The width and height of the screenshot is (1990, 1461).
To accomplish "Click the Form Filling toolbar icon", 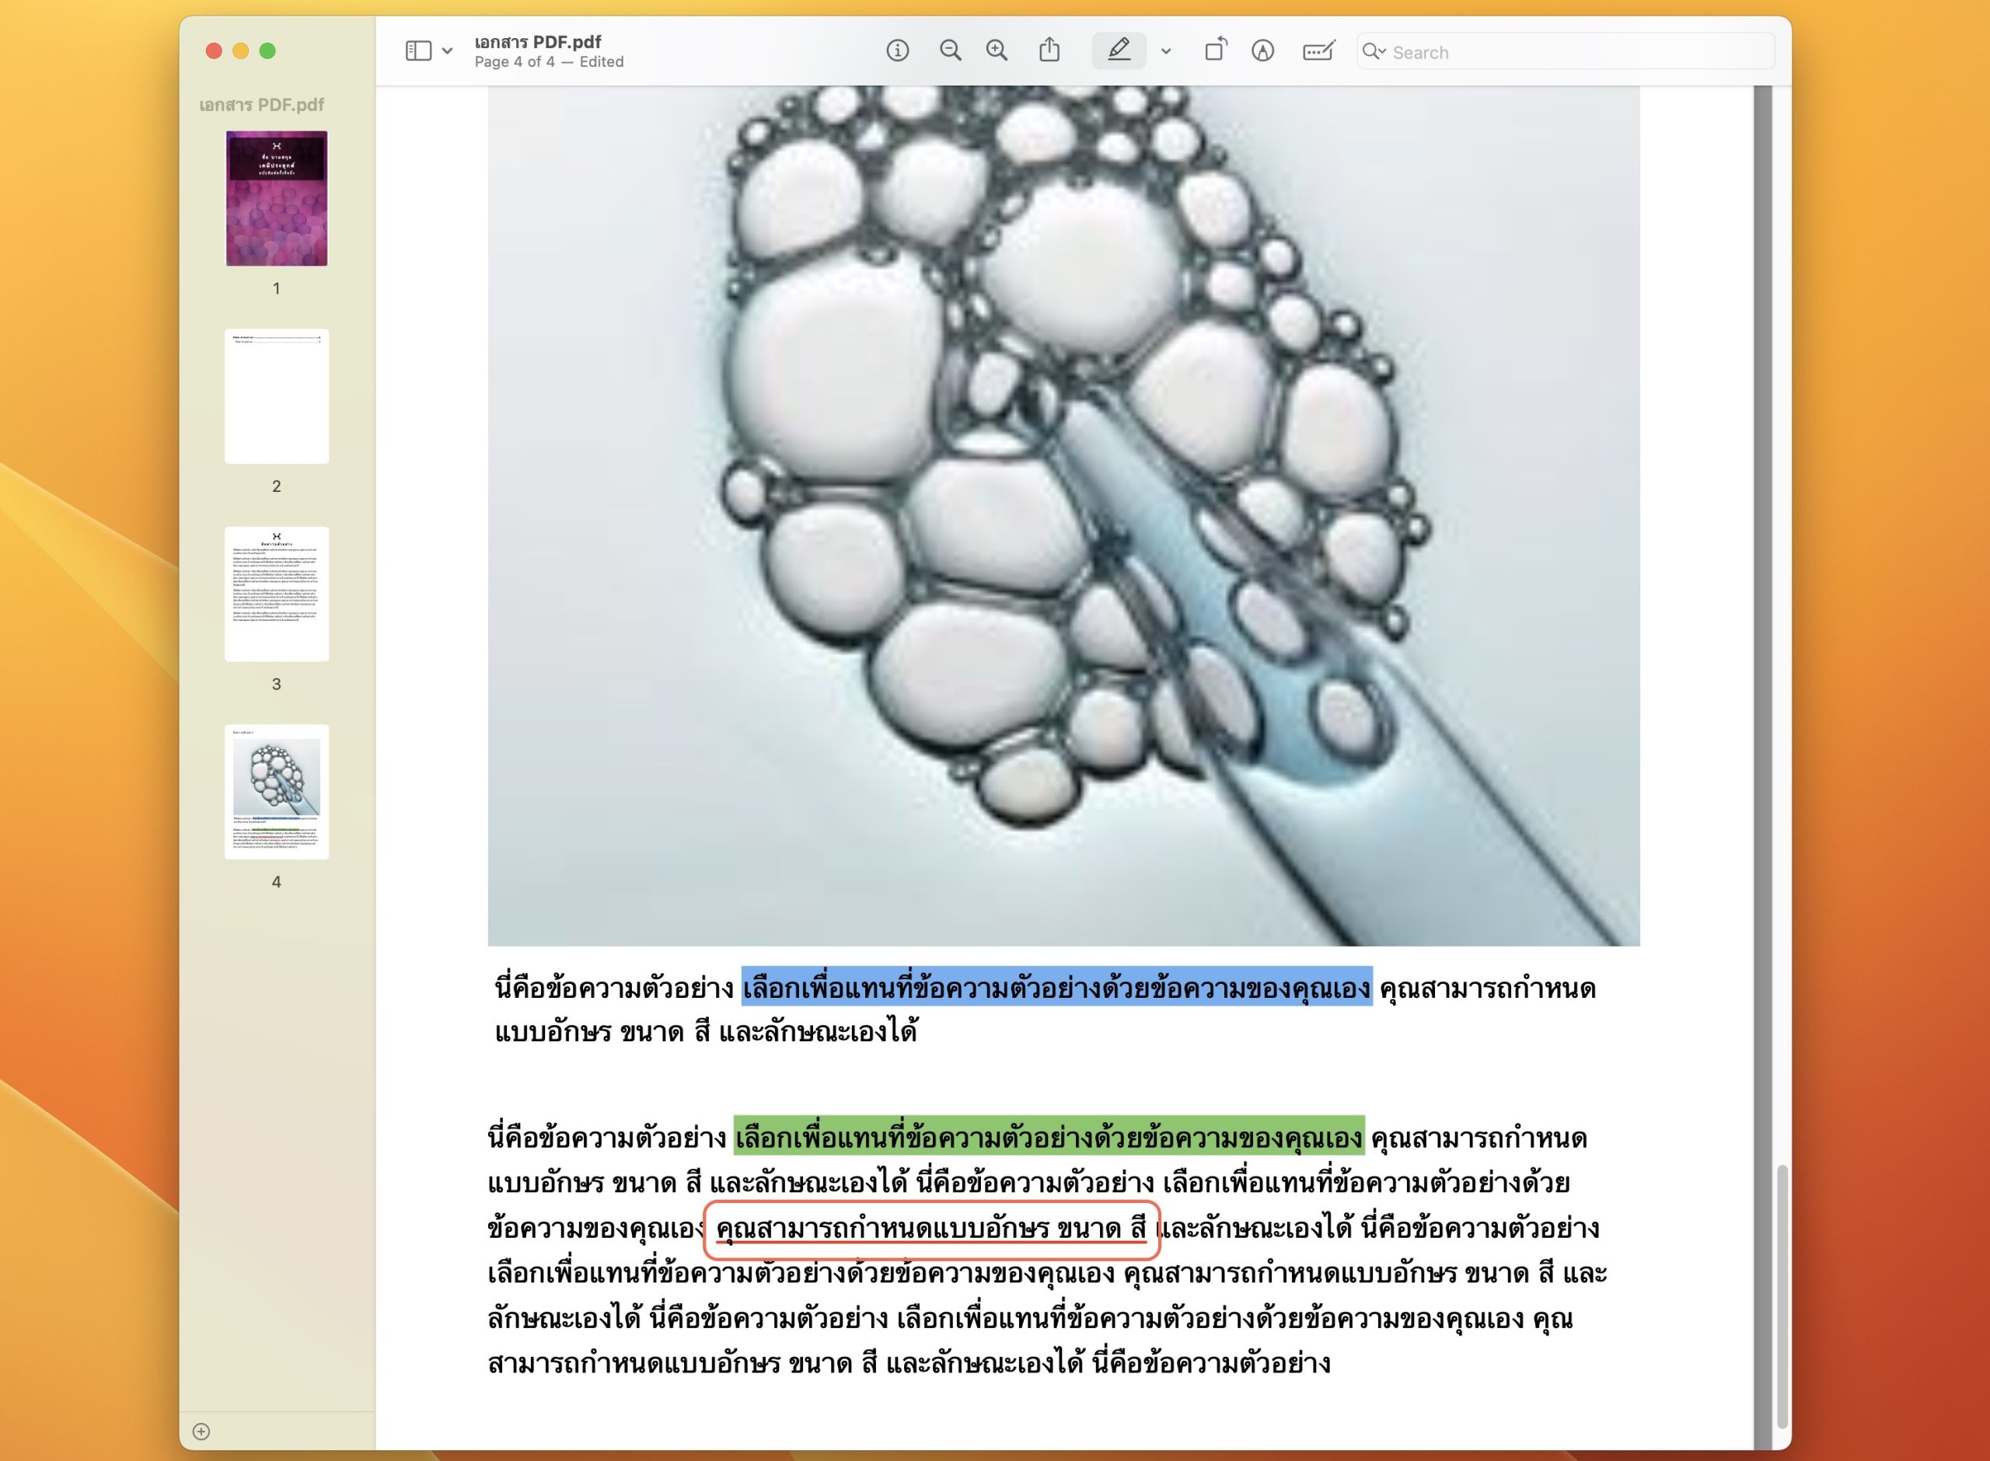I will (1318, 51).
